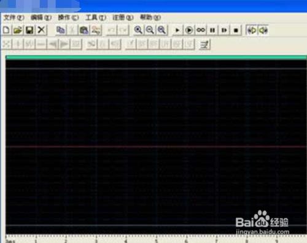
Task: Open the 操作(C) menu
Action: point(68,18)
